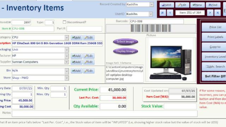Click the Select Image button
226x127 pixels.
coord(125,42)
